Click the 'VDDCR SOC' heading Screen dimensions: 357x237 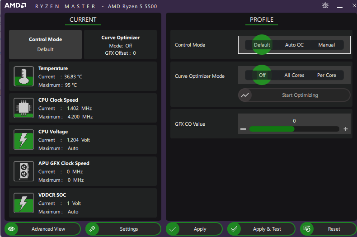52,195
